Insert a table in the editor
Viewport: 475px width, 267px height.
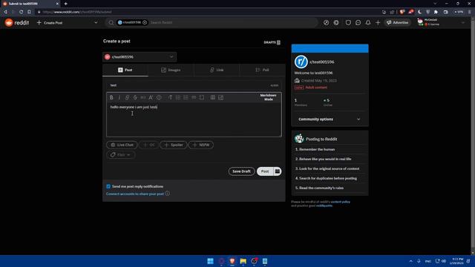click(213, 97)
